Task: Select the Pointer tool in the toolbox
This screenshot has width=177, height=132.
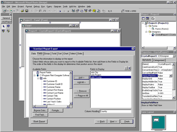Action: tap(4, 26)
